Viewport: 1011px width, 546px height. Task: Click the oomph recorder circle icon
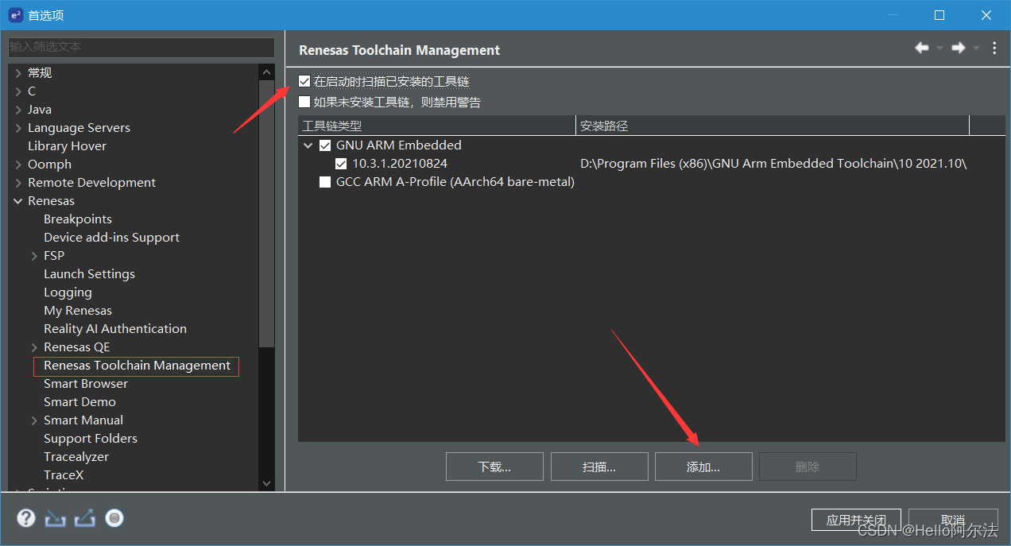[x=114, y=519]
